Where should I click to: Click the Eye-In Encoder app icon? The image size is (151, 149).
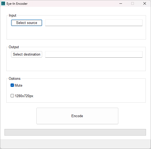tap(3, 4)
